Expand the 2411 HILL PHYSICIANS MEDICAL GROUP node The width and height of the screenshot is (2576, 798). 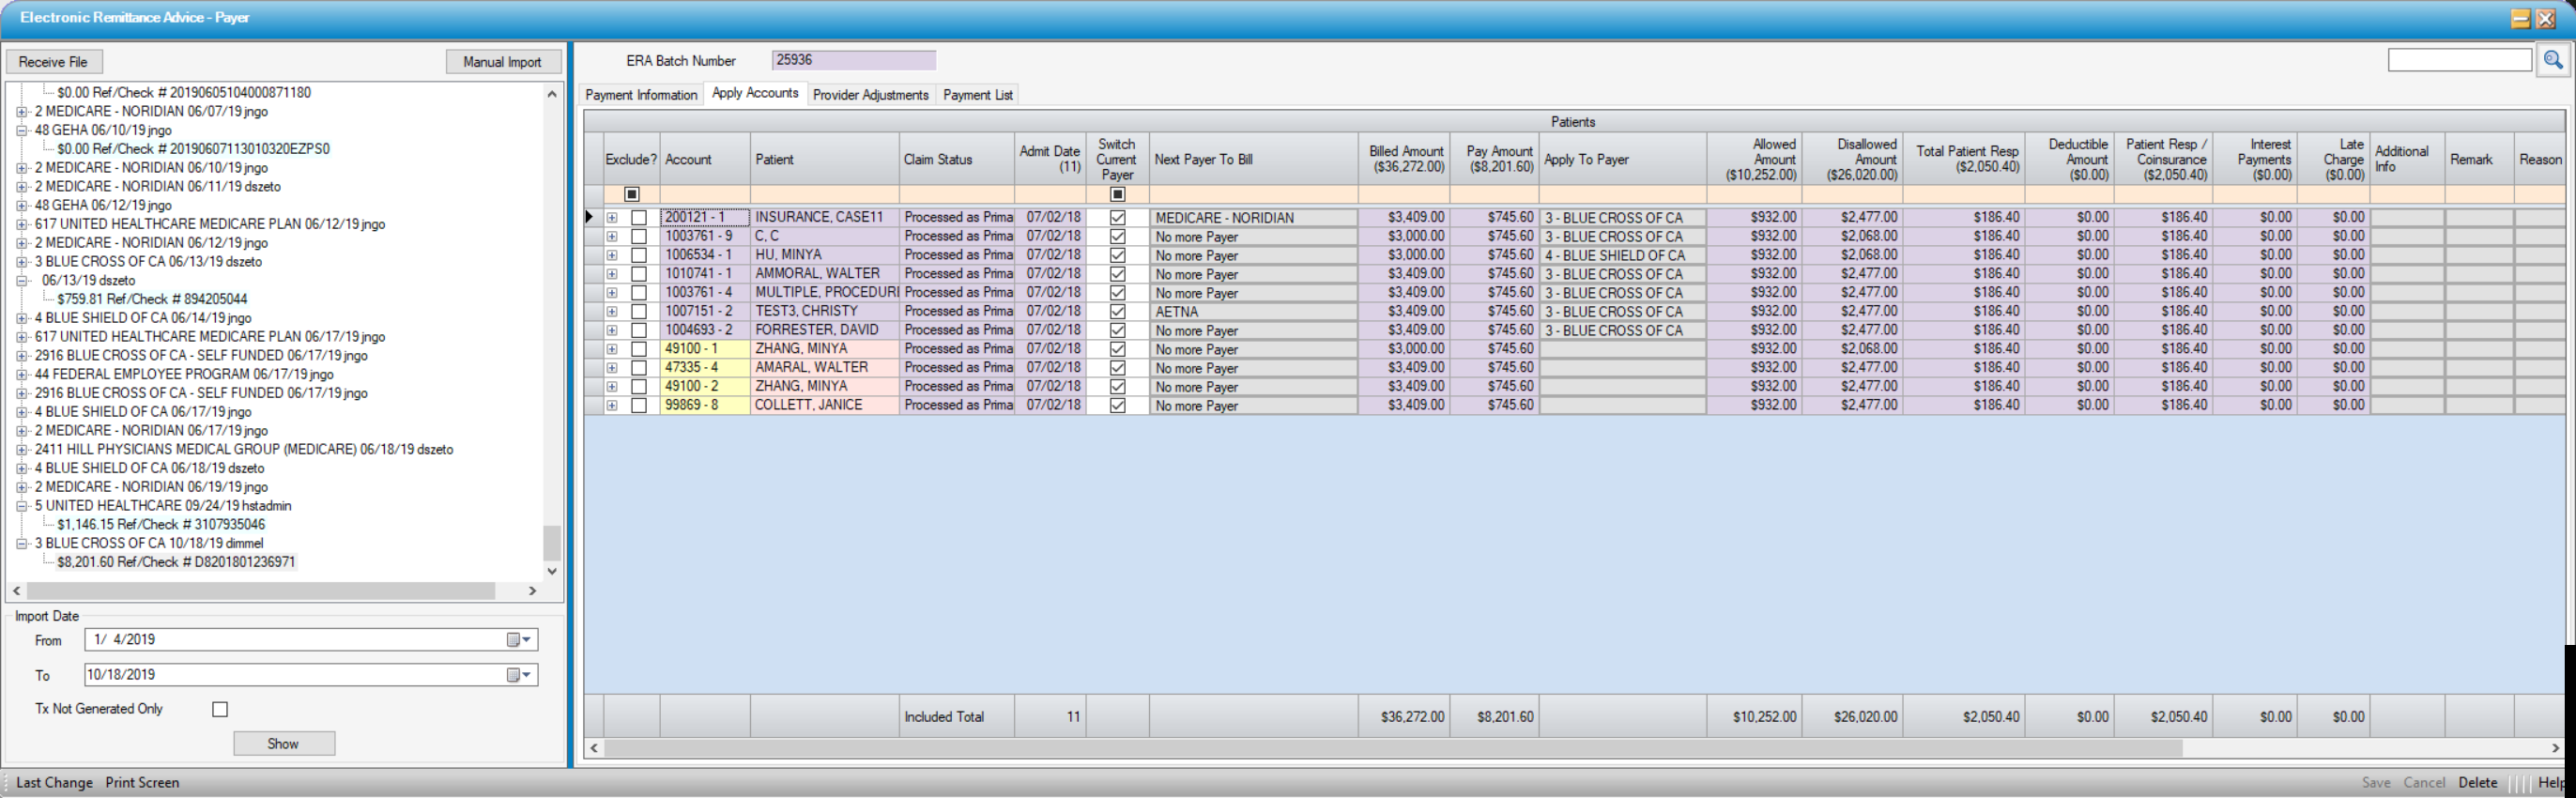(x=21, y=450)
